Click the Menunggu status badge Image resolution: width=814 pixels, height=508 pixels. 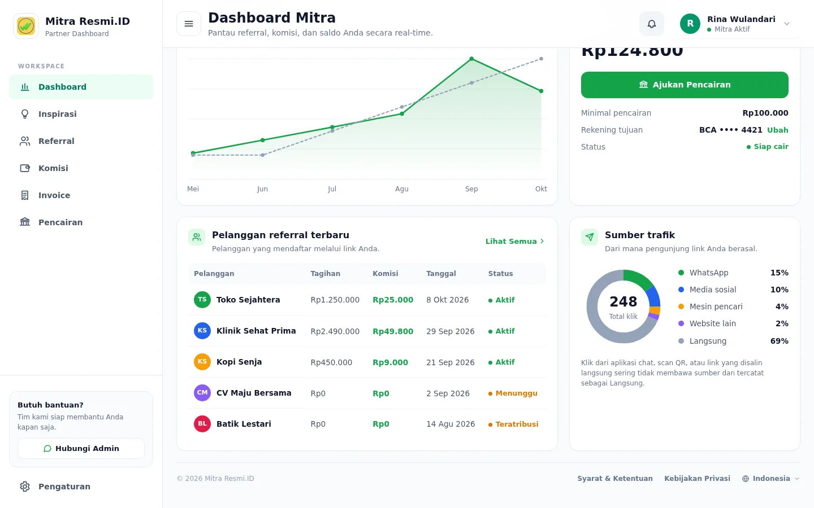pyautogui.click(x=513, y=393)
